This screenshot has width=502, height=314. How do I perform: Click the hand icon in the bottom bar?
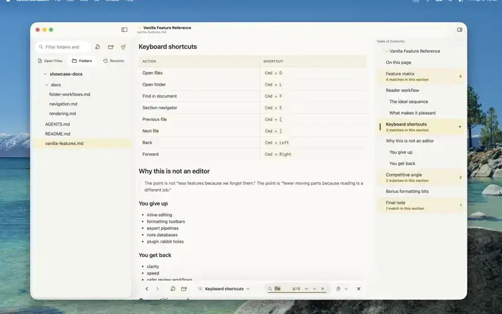(338, 289)
